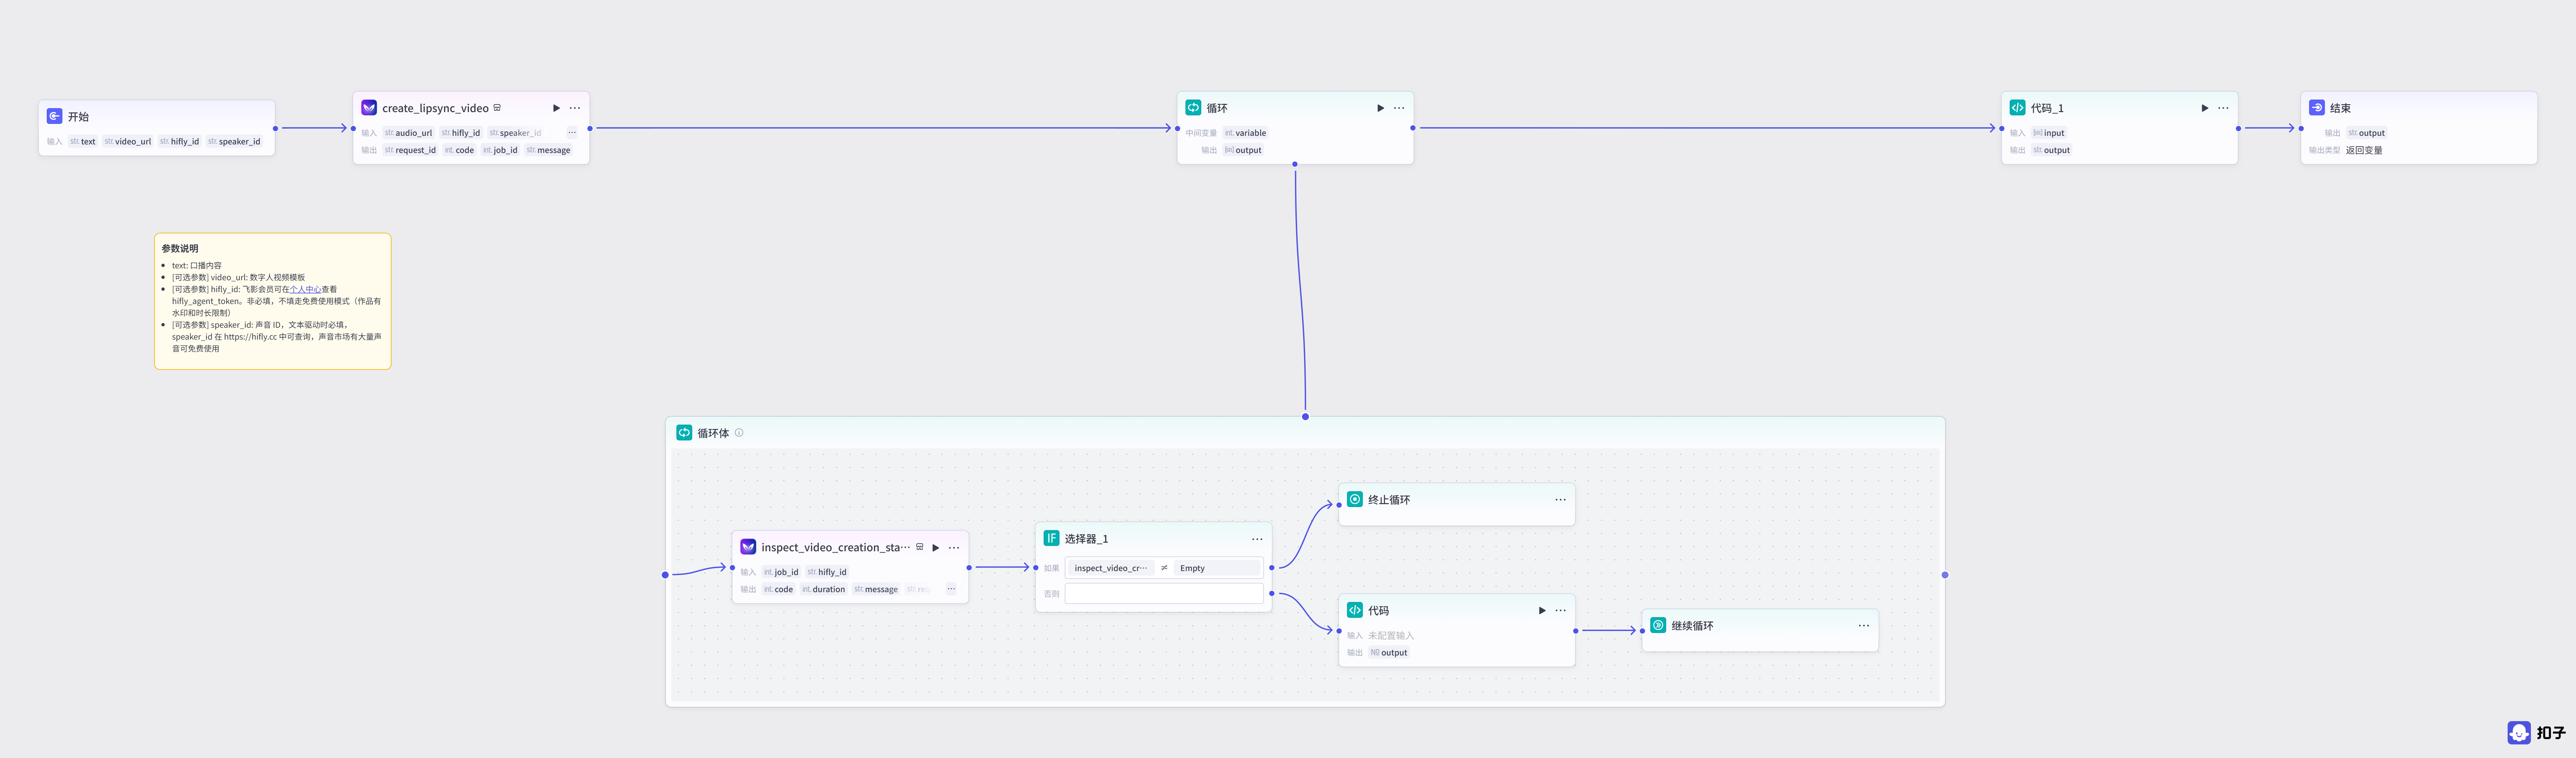Open more options on create_lipsync_video node
Screen dimensions: 2576x758
575,108
